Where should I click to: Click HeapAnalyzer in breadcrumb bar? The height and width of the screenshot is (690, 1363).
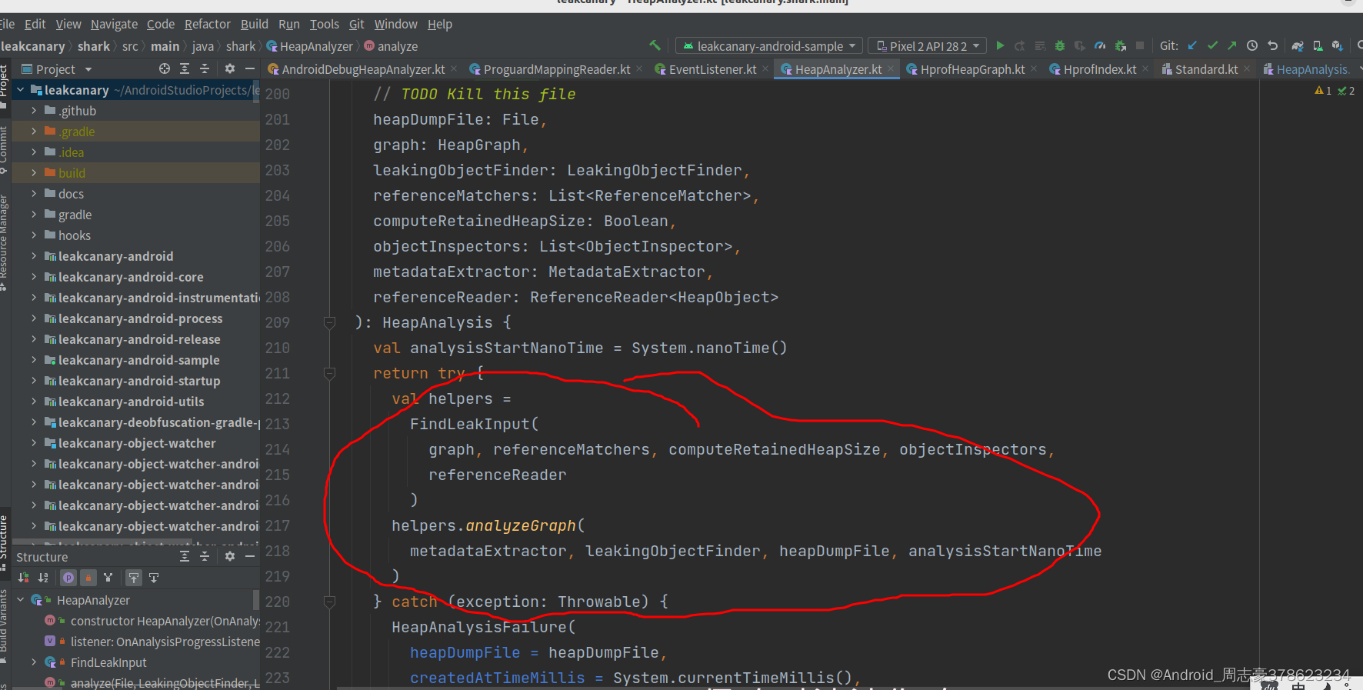[x=309, y=46]
